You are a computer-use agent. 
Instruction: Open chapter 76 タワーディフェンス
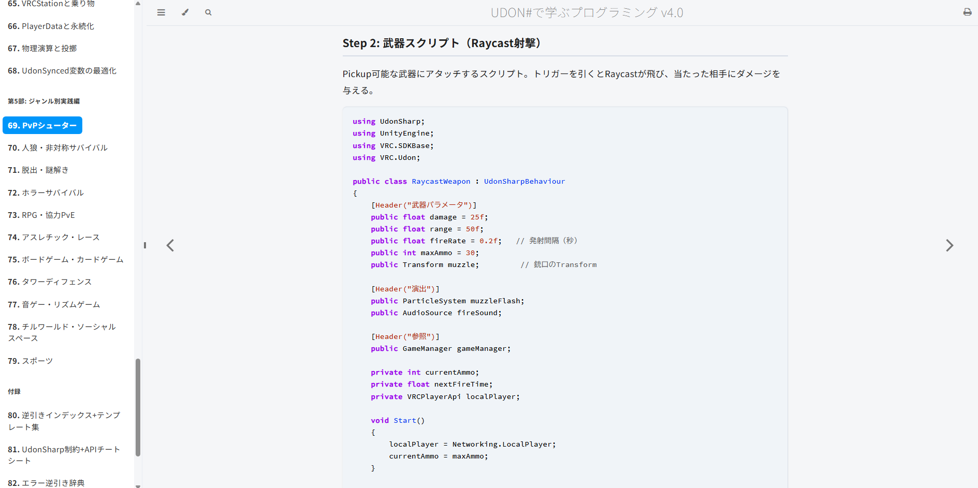tap(50, 282)
